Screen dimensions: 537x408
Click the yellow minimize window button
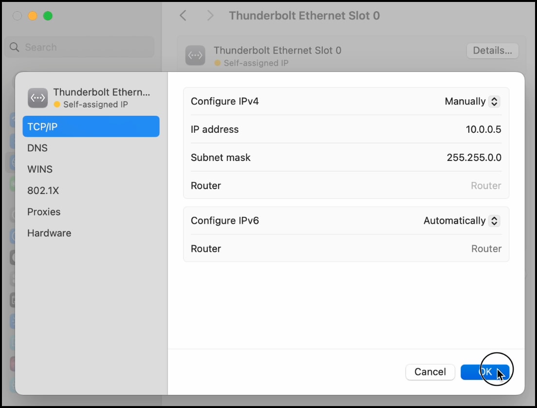click(x=33, y=16)
